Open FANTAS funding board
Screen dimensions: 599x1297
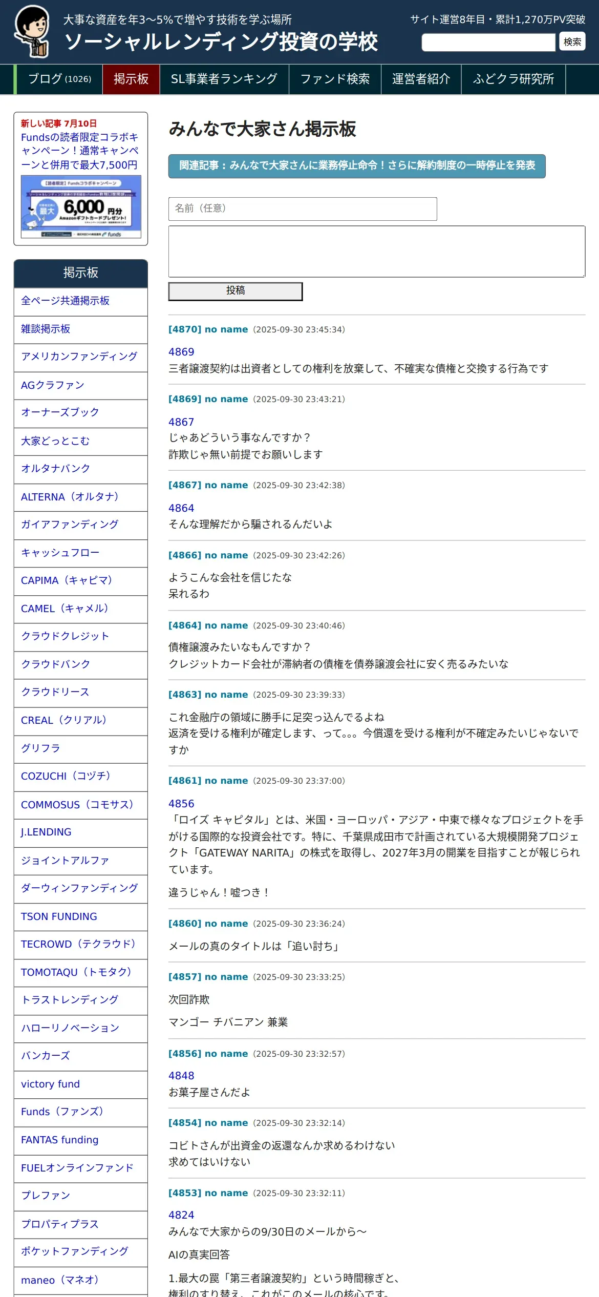coord(81,1140)
